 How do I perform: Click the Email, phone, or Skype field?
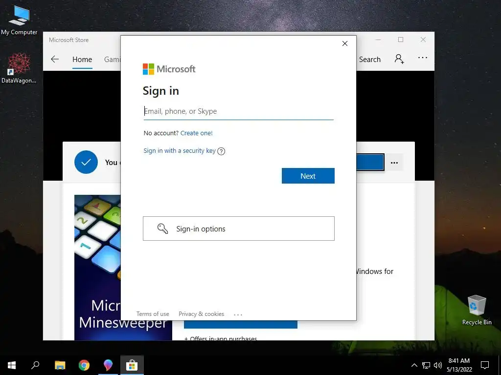(238, 111)
